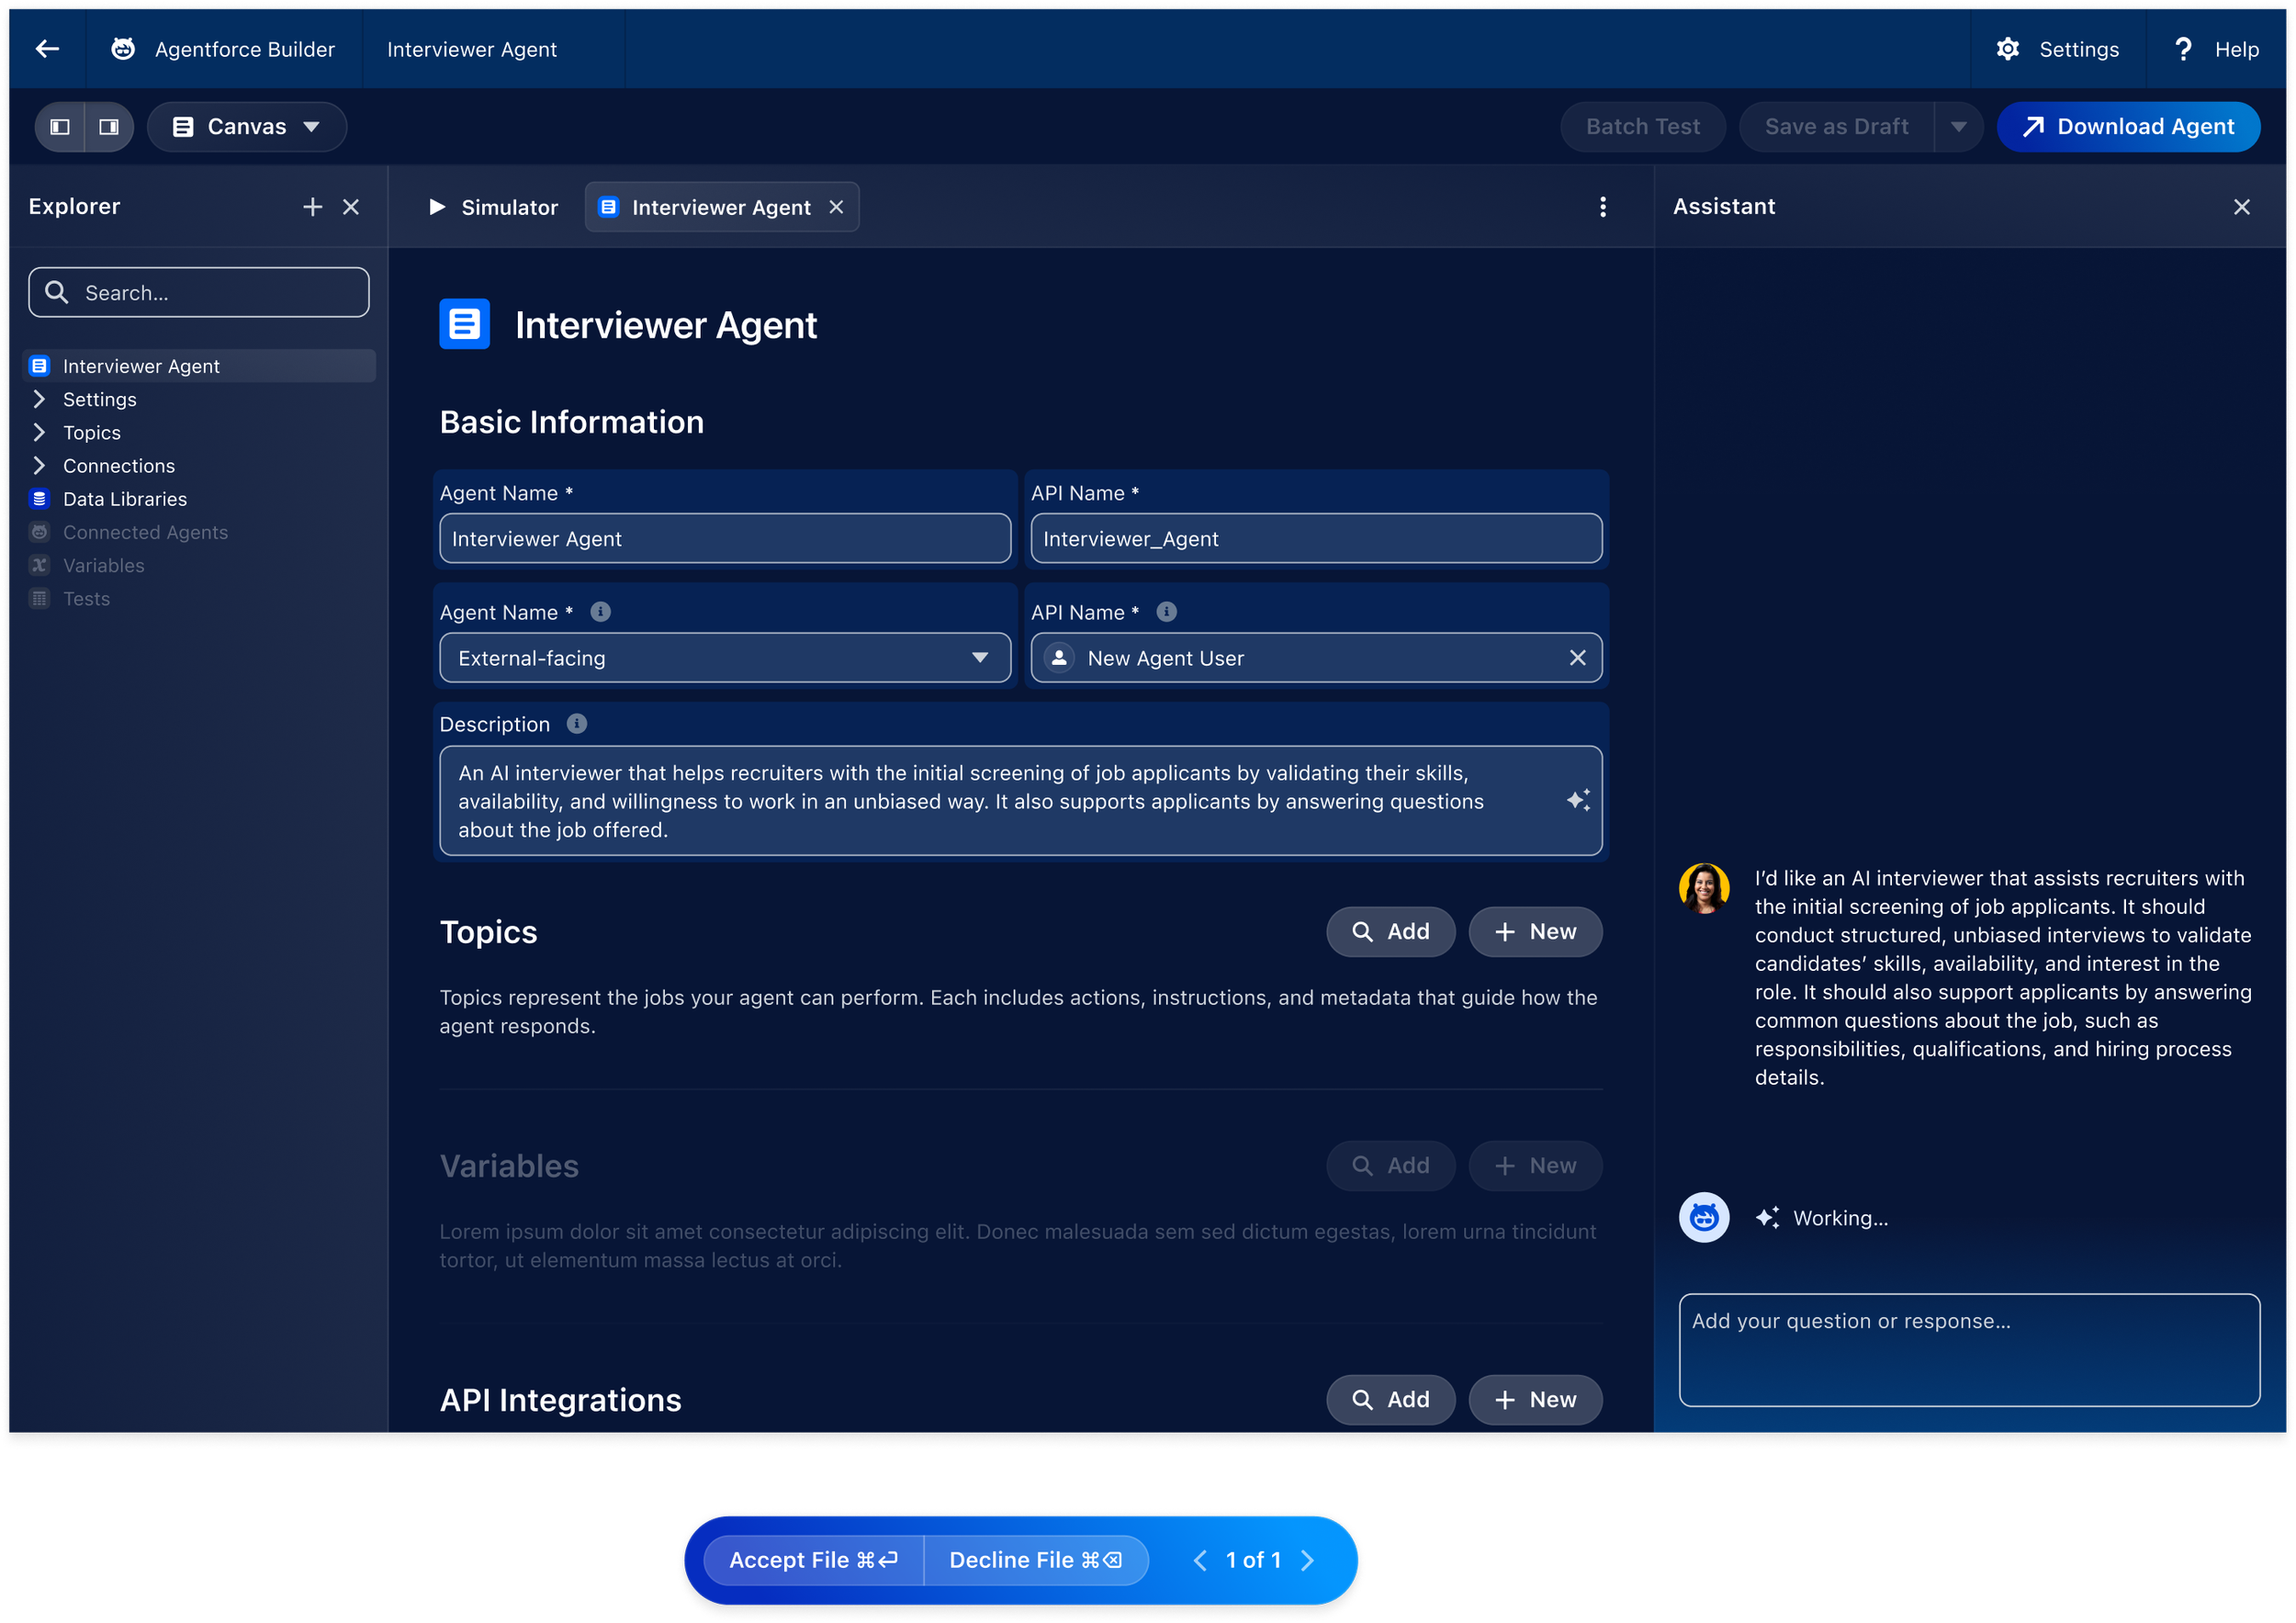Click the user avatar in the Assistant chat
Image resolution: width=2296 pixels, height=1623 pixels.
coord(1704,888)
